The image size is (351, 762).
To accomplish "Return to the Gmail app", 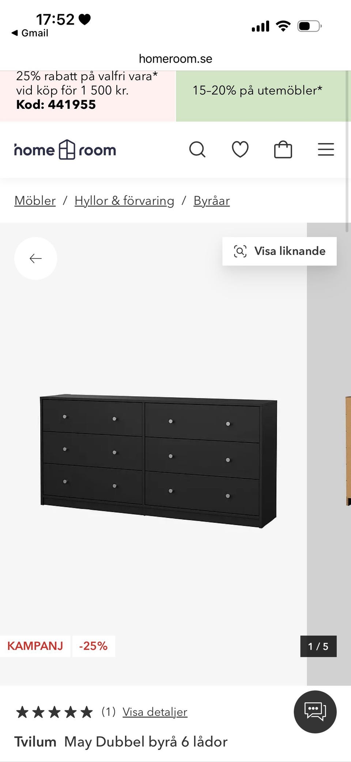I will (x=30, y=33).
